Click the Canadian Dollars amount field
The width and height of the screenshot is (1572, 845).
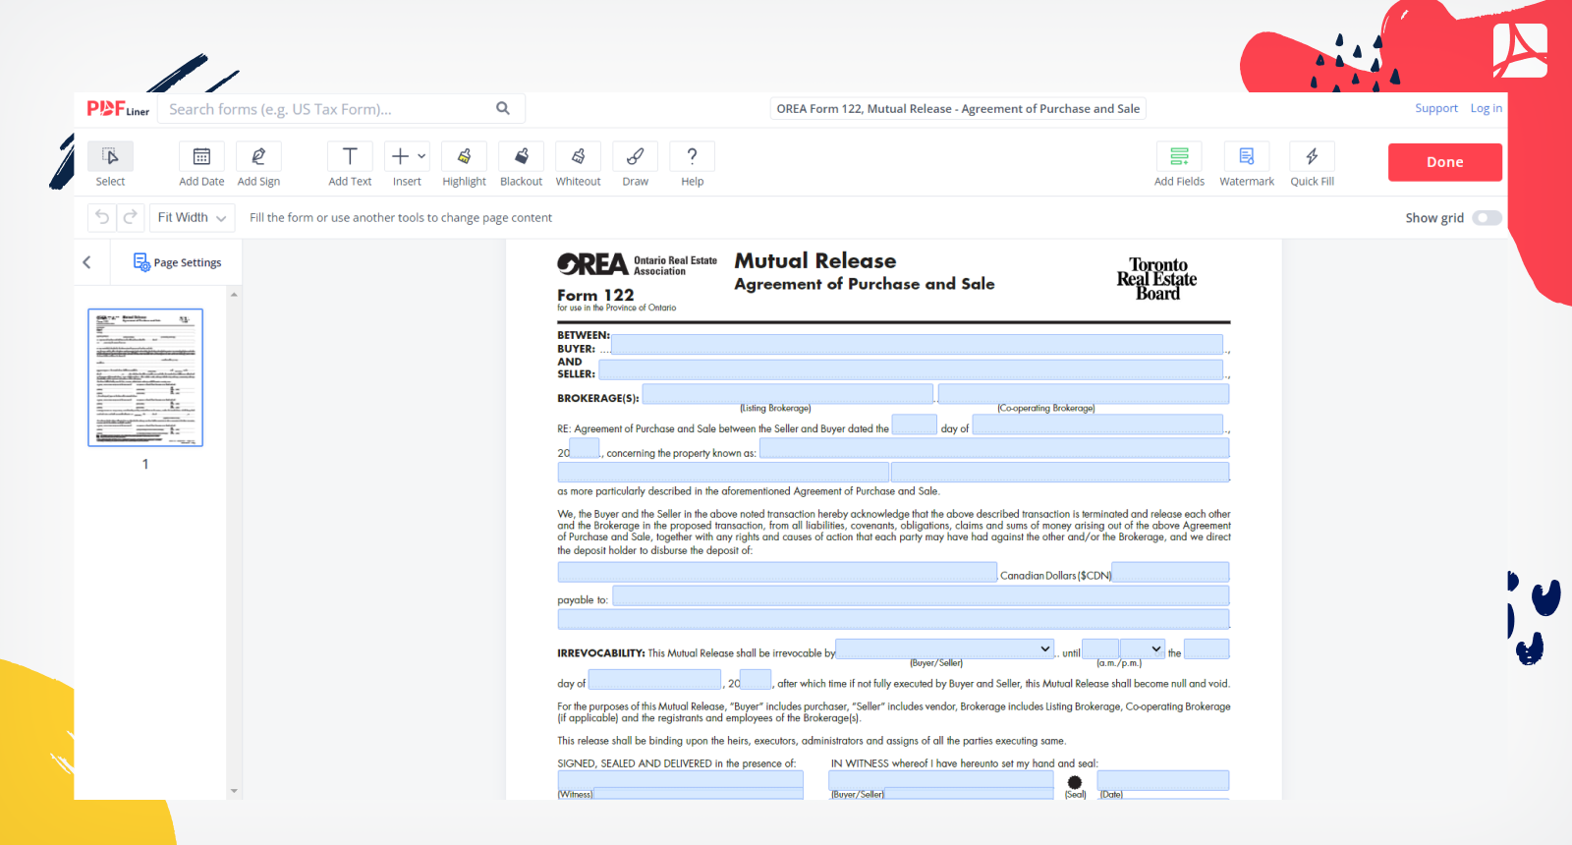(1170, 572)
